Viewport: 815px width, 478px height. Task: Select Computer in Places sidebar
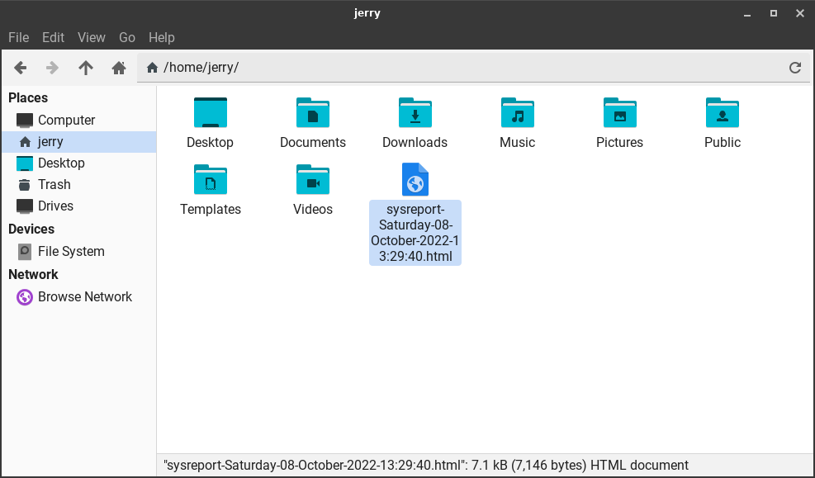[x=66, y=120]
